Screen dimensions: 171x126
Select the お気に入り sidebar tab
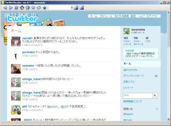pos(129,81)
